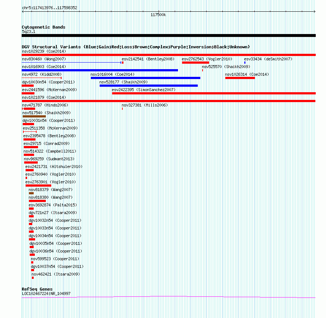The height and width of the screenshot is (318, 326).
Task: Click the nsv818379 (Wang2007) label
Action: click(51, 190)
